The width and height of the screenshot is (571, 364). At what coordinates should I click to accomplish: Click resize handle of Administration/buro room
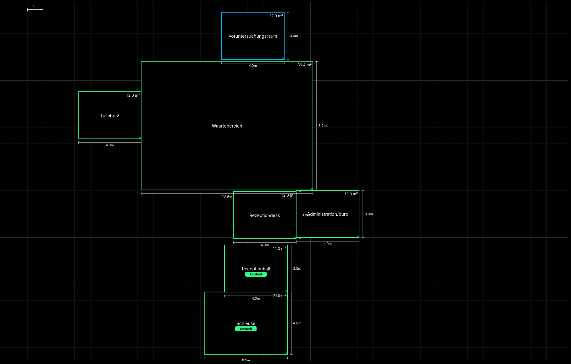pos(358,236)
